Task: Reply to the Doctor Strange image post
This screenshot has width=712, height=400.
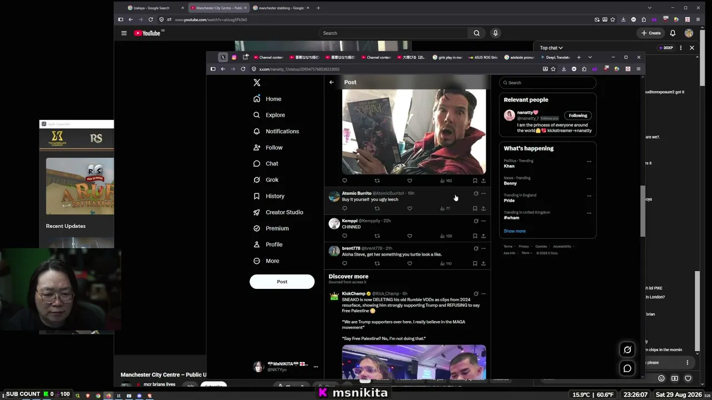Action: pos(345,181)
